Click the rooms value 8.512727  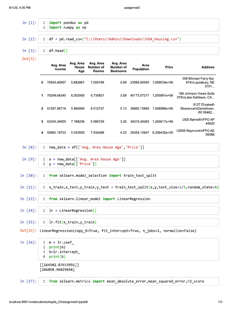coord(97,108)
